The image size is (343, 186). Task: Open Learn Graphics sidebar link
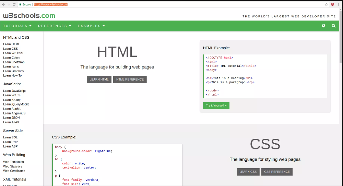point(13,71)
